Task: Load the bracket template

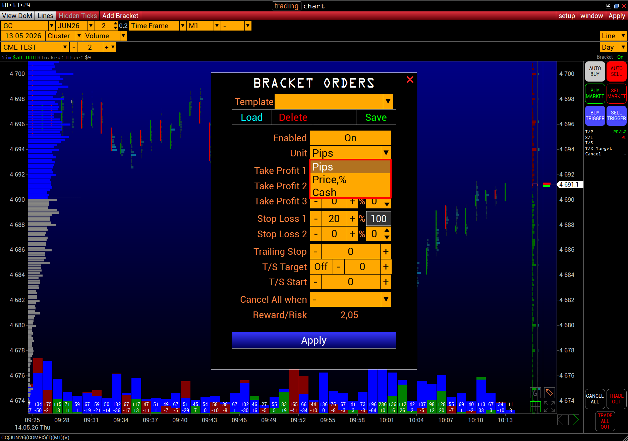Action: click(x=252, y=117)
